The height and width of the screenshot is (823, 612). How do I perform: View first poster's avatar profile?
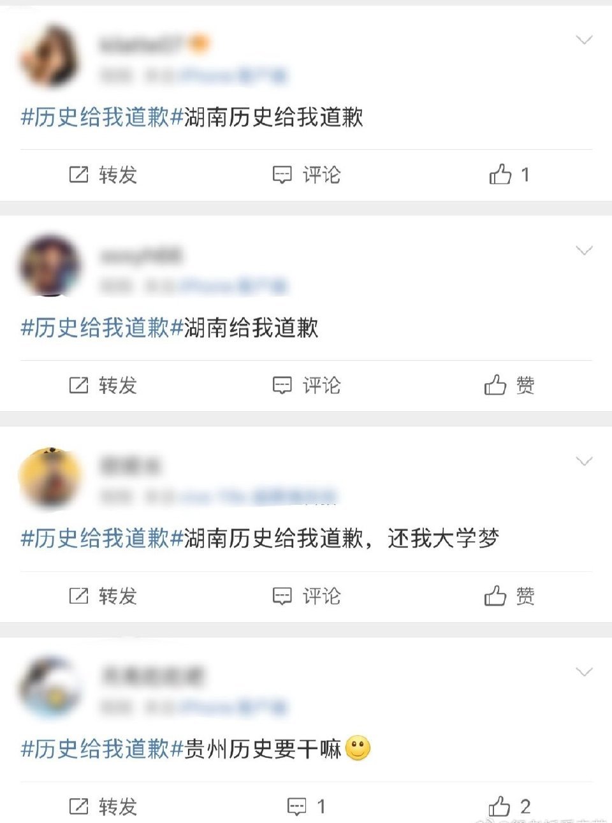coord(50,56)
